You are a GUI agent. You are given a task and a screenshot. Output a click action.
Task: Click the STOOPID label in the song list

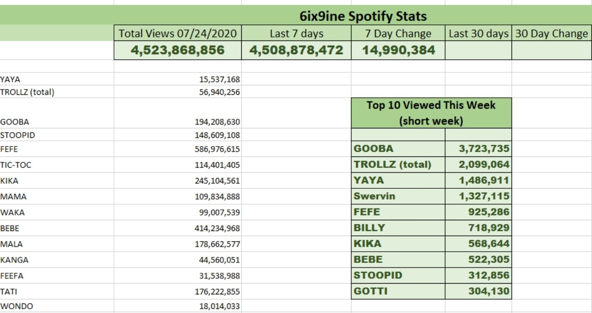click(17, 135)
